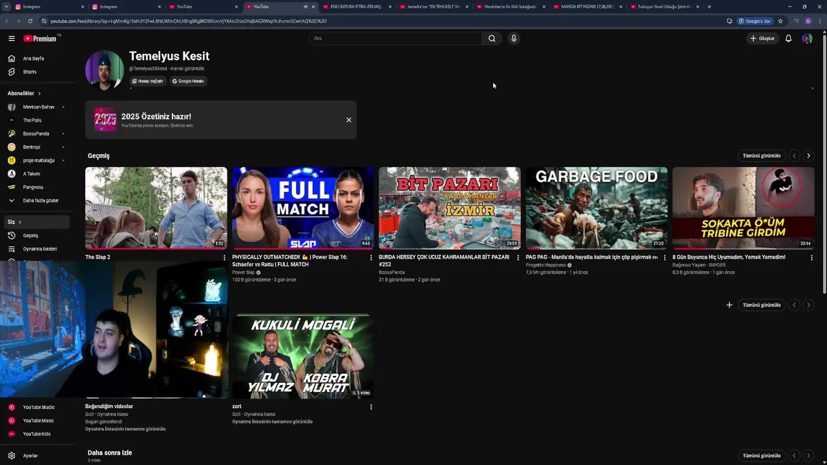This screenshot has width=827, height=465.
Task: Click the Google'a Sor button in address bar
Action: tap(755, 21)
